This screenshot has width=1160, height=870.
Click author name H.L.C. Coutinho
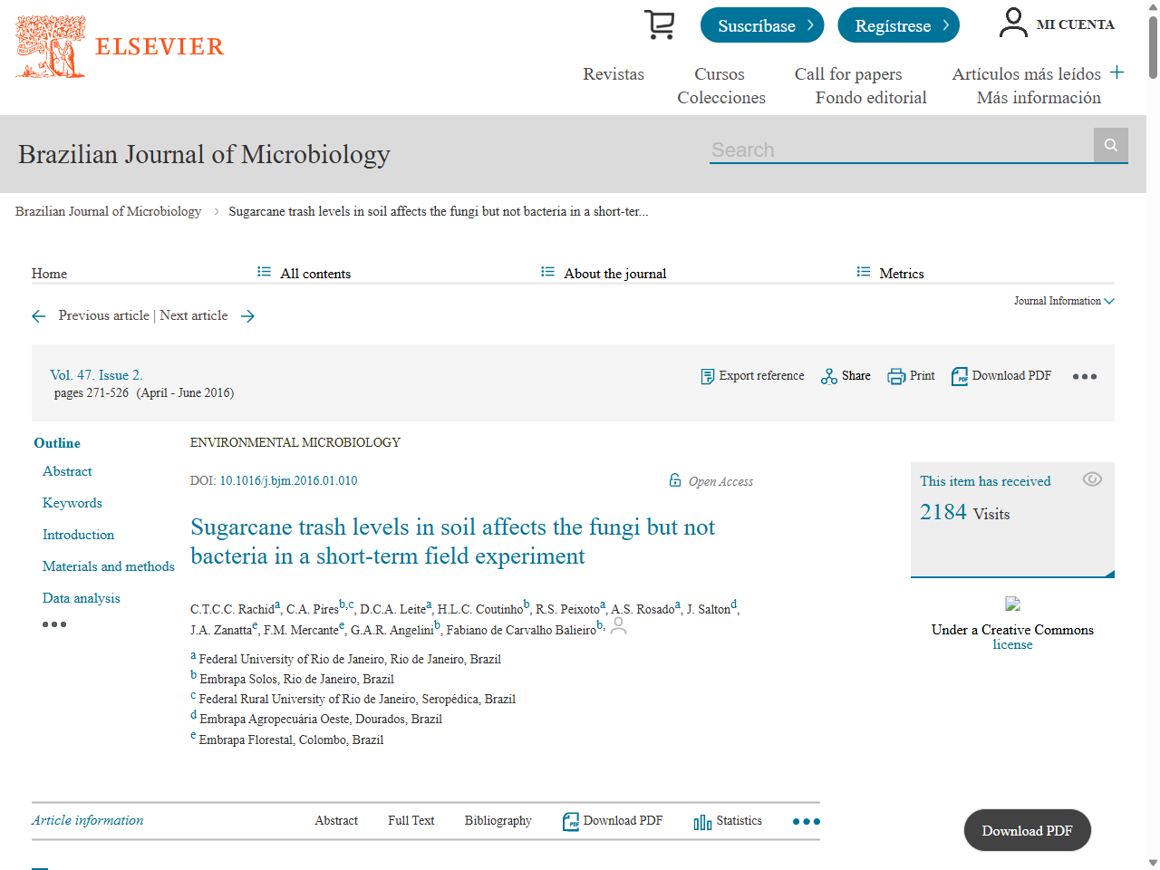(480, 609)
